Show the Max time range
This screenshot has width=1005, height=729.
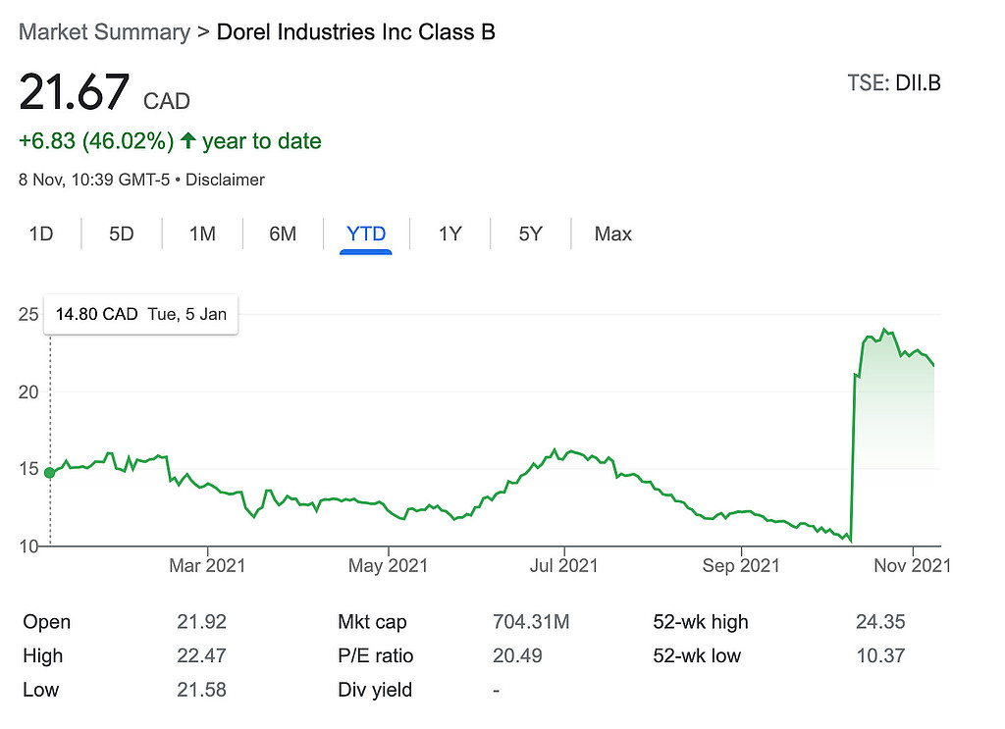click(613, 234)
